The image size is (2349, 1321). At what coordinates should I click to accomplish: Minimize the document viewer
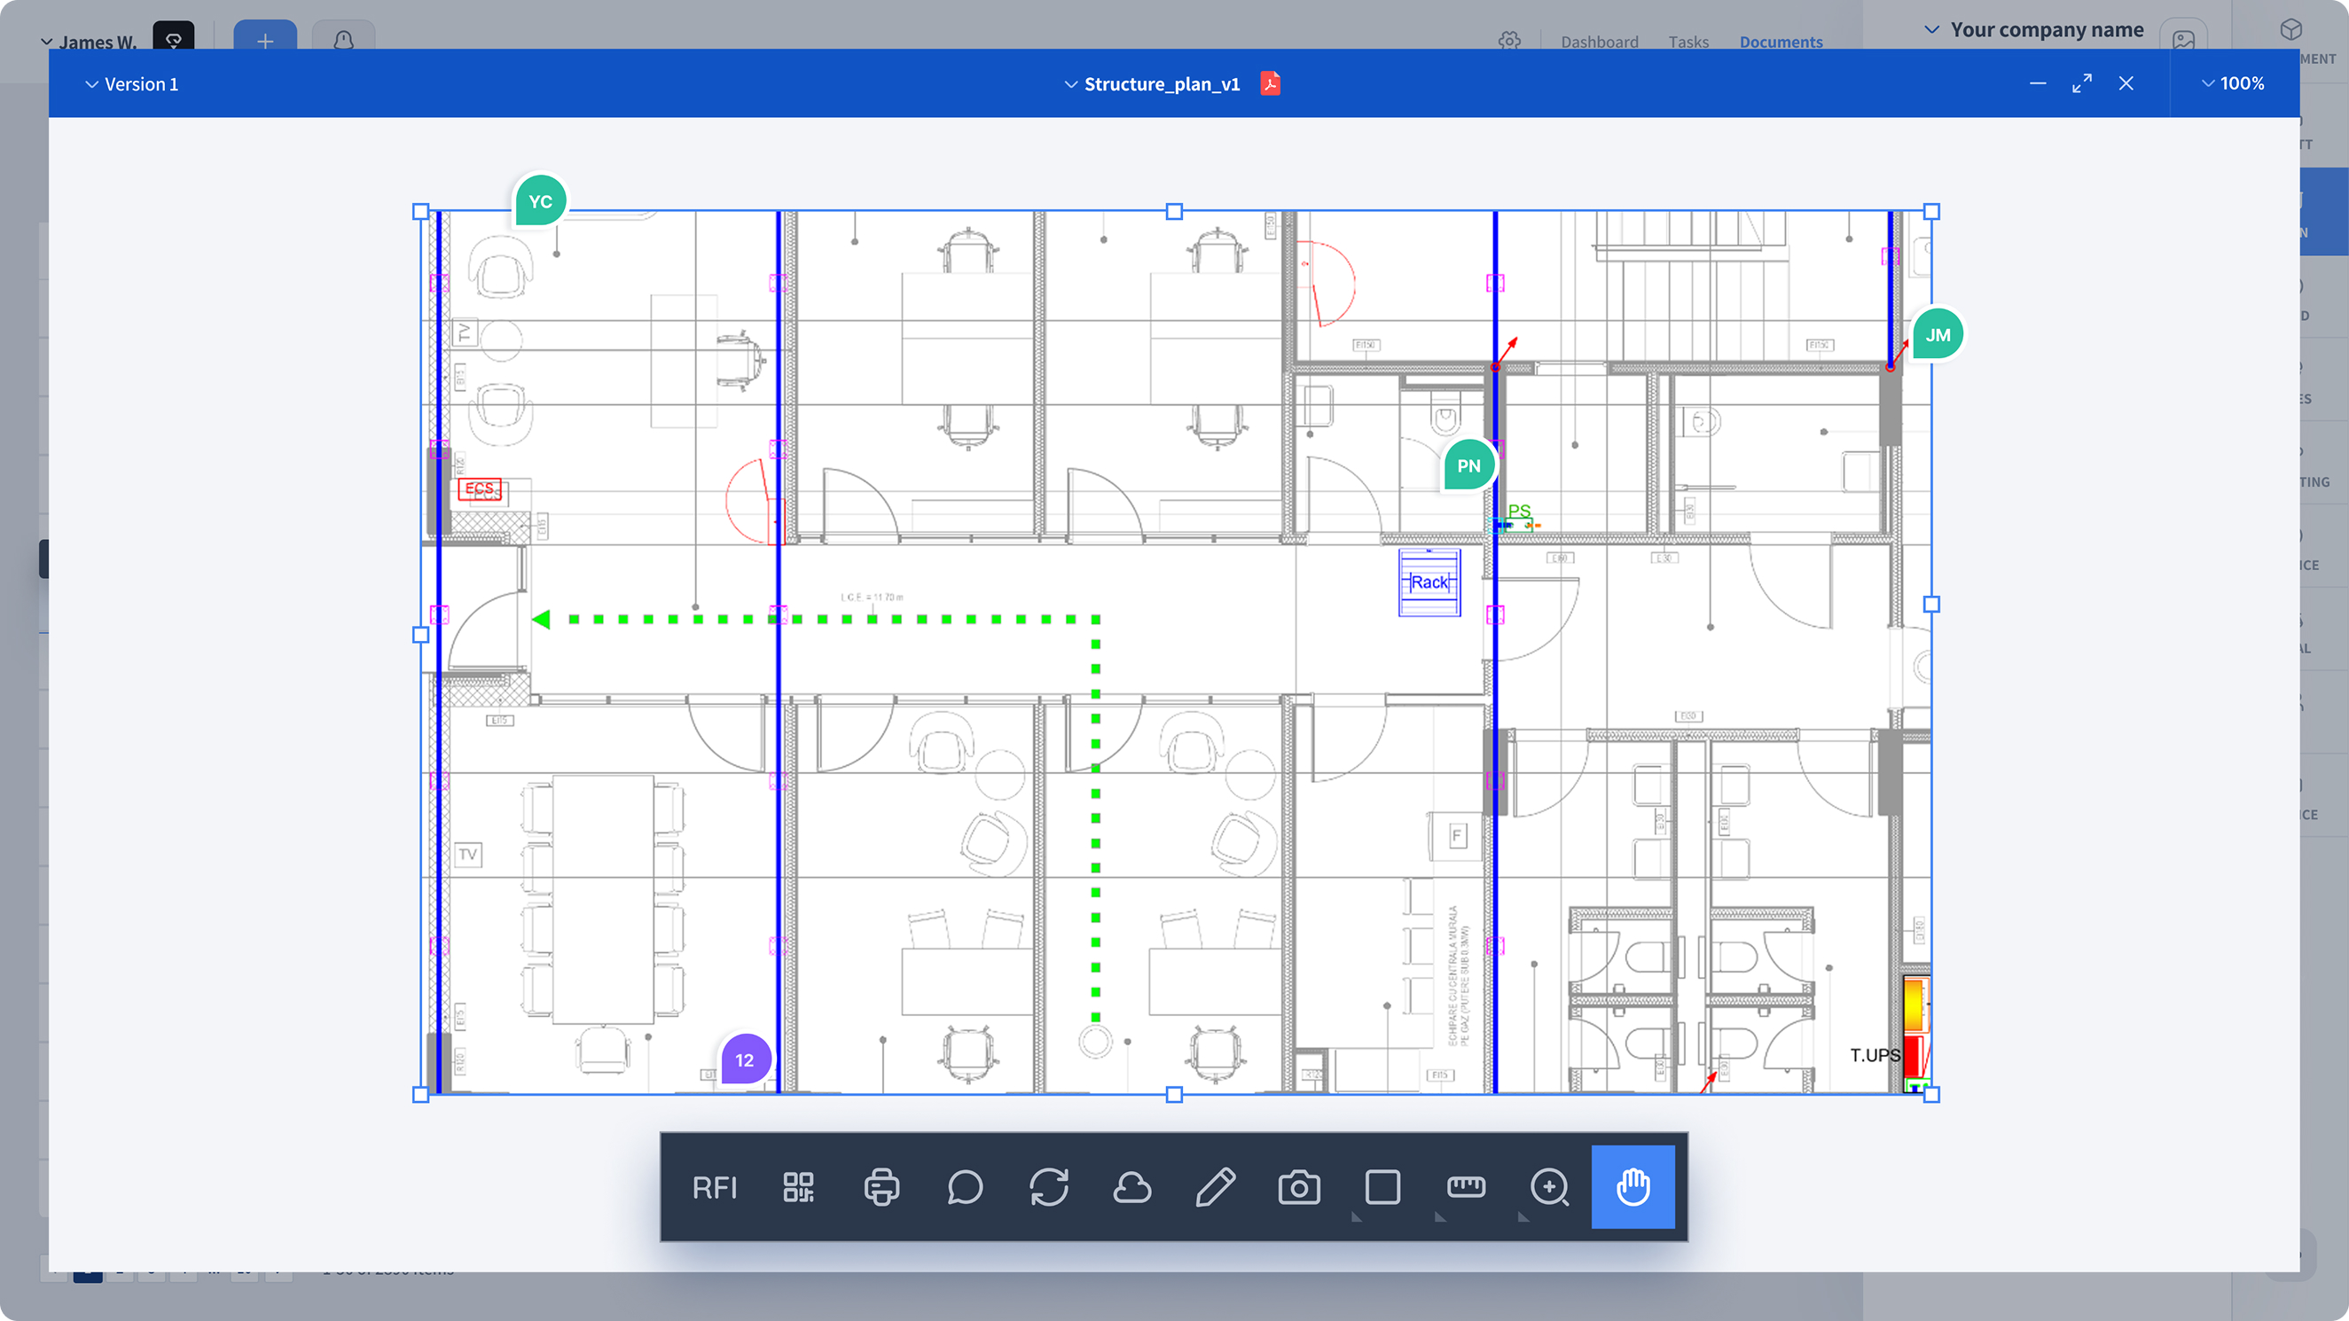[2038, 84]
